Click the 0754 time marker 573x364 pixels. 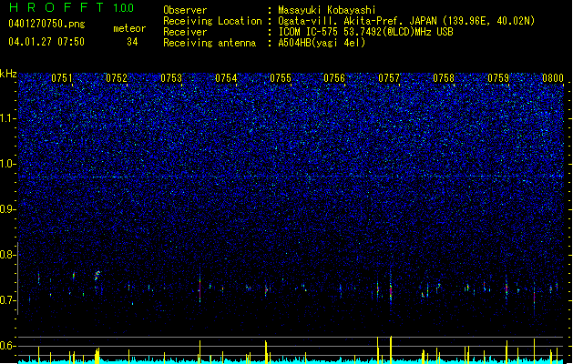226,78
